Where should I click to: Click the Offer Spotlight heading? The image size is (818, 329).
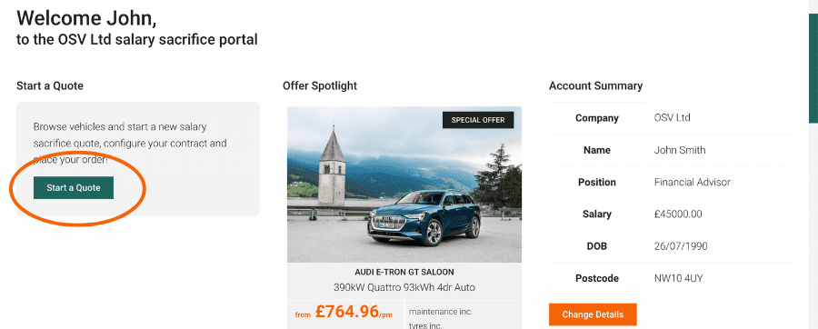point(320,86)
